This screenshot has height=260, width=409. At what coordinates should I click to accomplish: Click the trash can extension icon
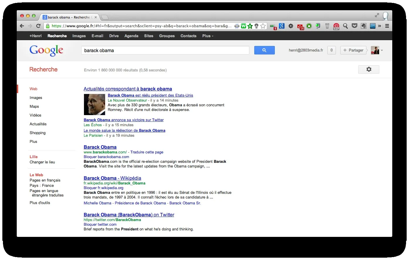(327, 26)
